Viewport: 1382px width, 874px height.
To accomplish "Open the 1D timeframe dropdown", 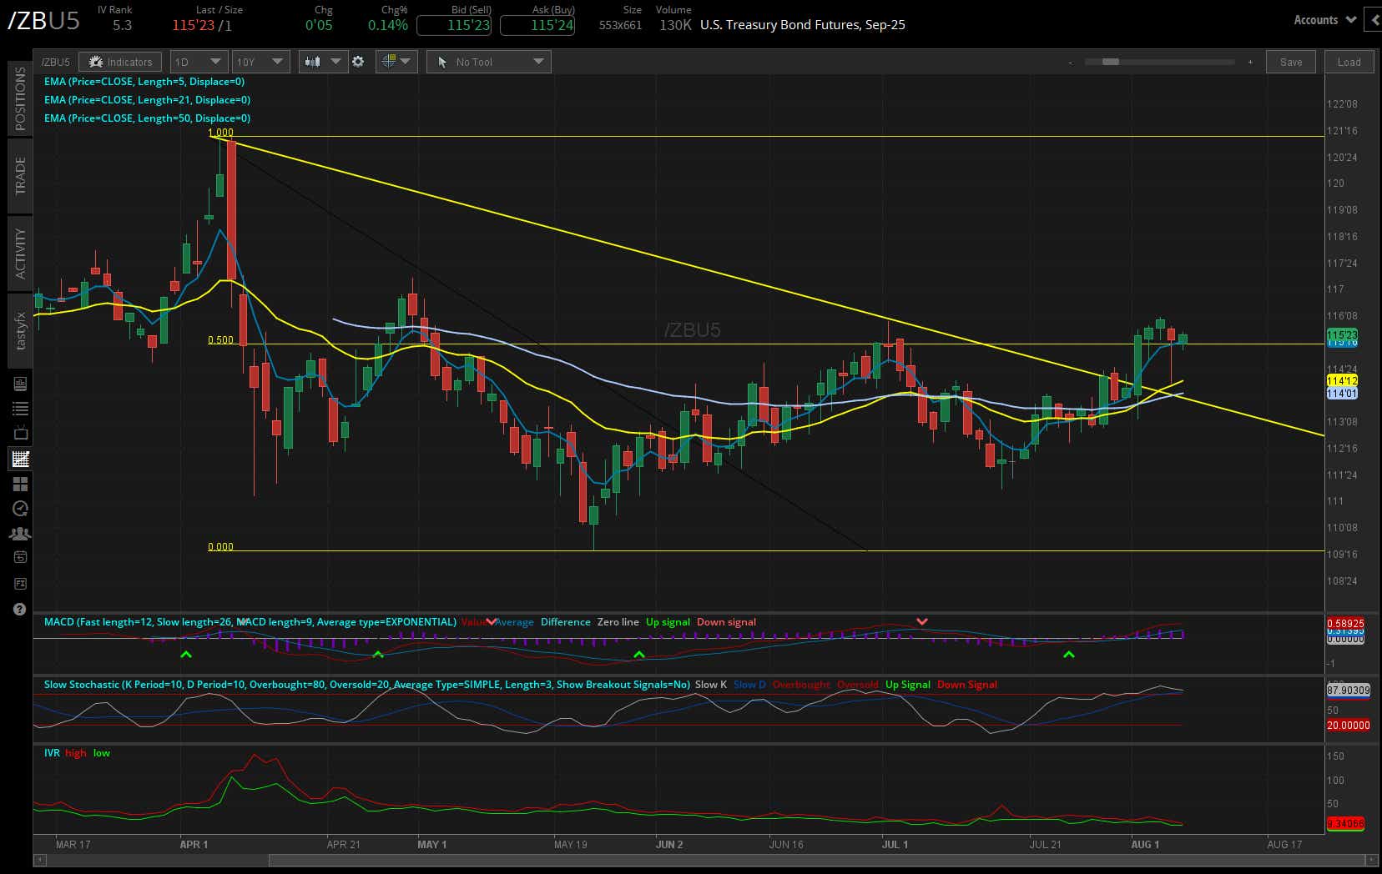I will (x=198, y=61).
